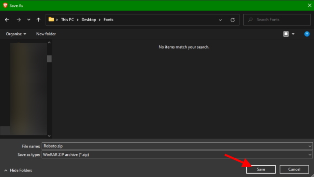Image resolution: width=314 pixels, height=177 pixels.
Task: Open the File name dropdown arrow
Action: pyautogui.click(x=310, y=146)
